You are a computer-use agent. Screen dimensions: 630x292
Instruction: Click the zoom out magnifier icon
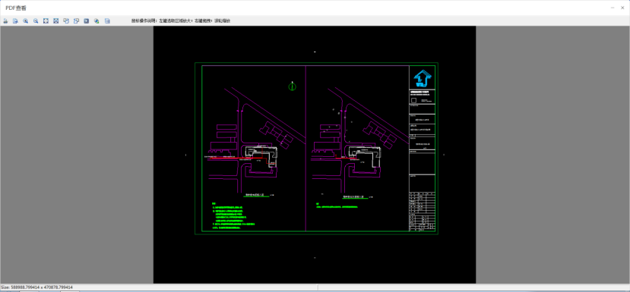36,21
